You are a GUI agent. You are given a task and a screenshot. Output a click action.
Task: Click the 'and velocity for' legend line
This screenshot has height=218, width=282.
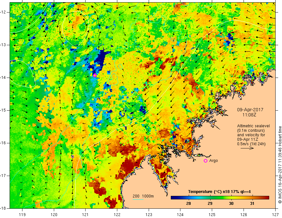pyautogui.click(x=251, y=135)
